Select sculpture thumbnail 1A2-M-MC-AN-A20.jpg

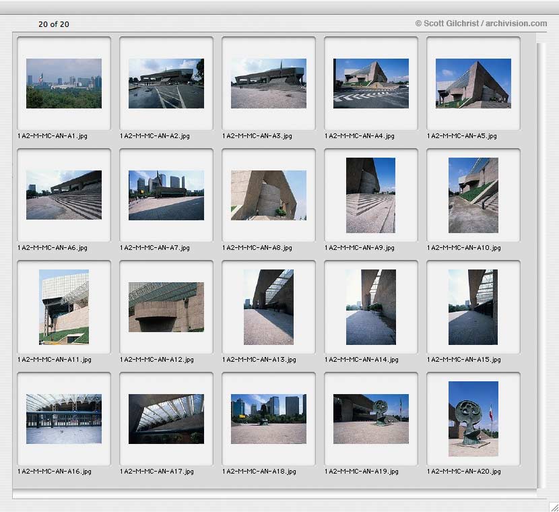pyautogui.click(x=473, y=419)
